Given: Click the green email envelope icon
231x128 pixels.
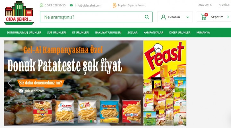Looking at the screenshot, I should tap(71, 5).
